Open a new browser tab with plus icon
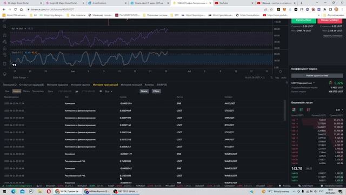 coord(302,3)
